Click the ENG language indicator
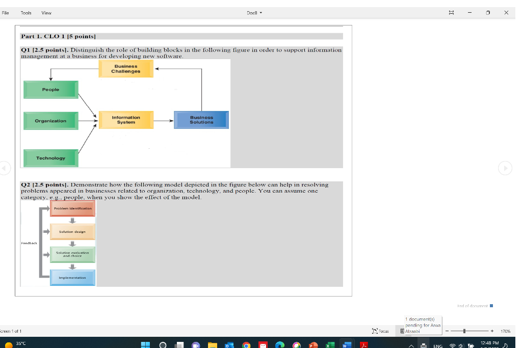Image resolution: width=522 pixels, height=348 pixels. pyautogui.click(x=438, y=346)
